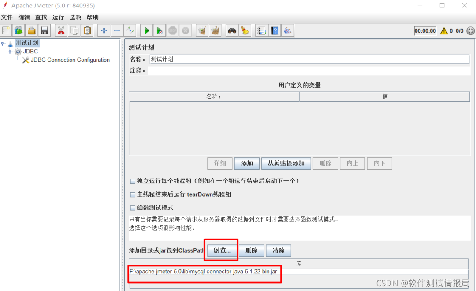Image resolution: width=476 pixels, height=291 pixels.
Task: Select 测试计划 in the tree
Action: [27, 43]
